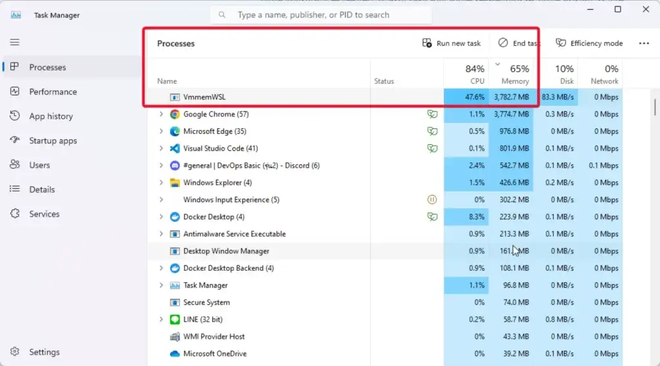
Task: Expand the Antimalware Service Executable group
Action: pos(161,234)
